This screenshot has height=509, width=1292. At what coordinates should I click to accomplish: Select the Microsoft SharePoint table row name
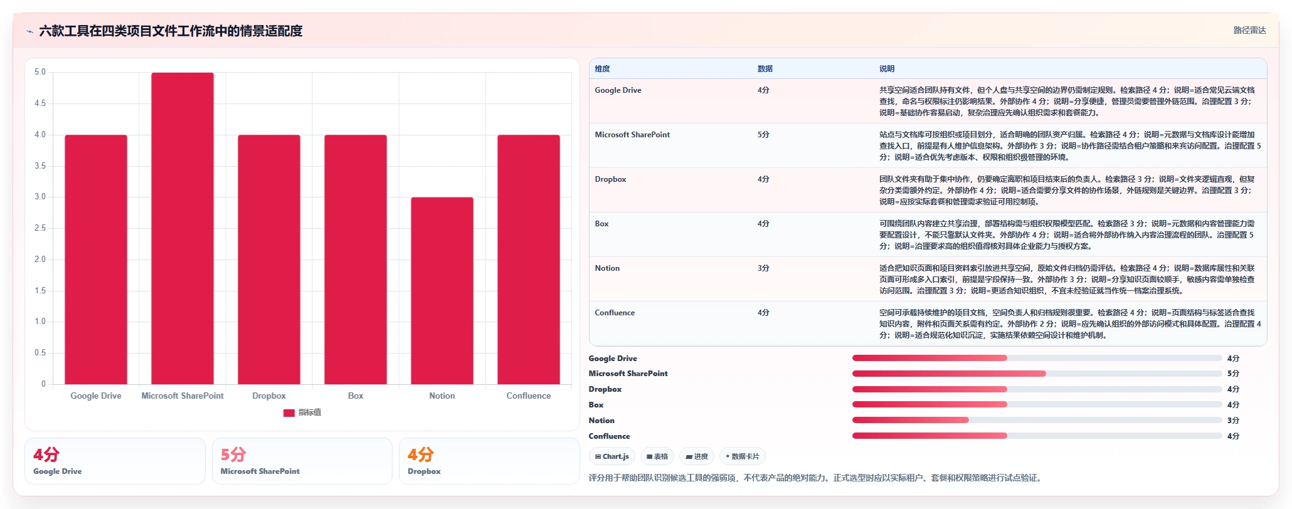tap(632, 135)
